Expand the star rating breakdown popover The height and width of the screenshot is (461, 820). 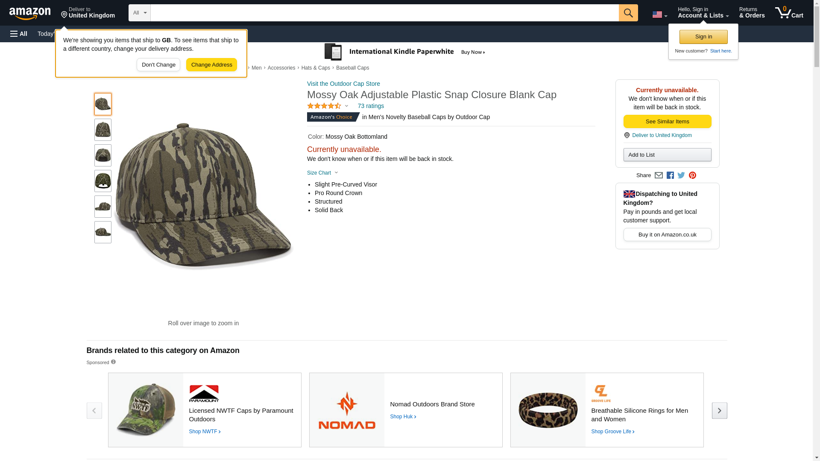(x=328, y=106)
